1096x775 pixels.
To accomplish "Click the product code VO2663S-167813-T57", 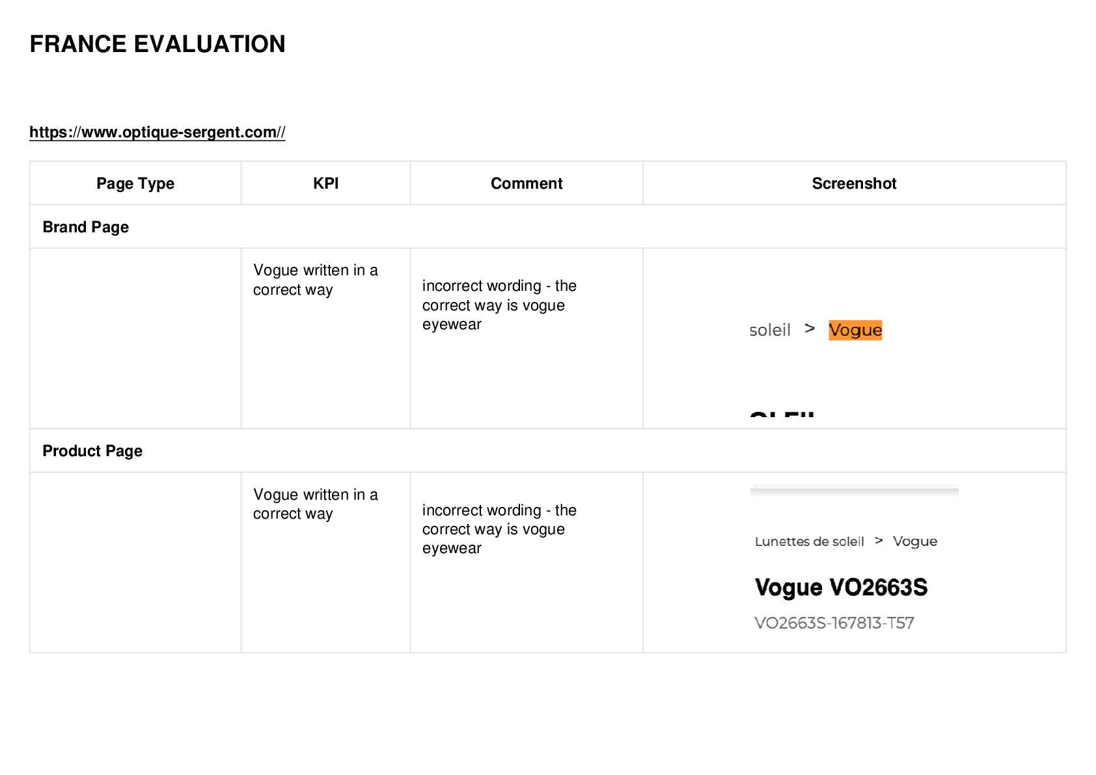I will coord(834,623).
